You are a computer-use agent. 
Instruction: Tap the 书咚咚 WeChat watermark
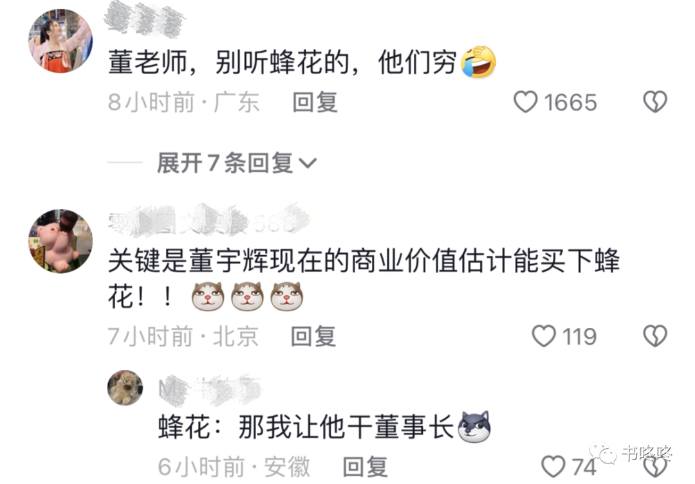[631, 453]
